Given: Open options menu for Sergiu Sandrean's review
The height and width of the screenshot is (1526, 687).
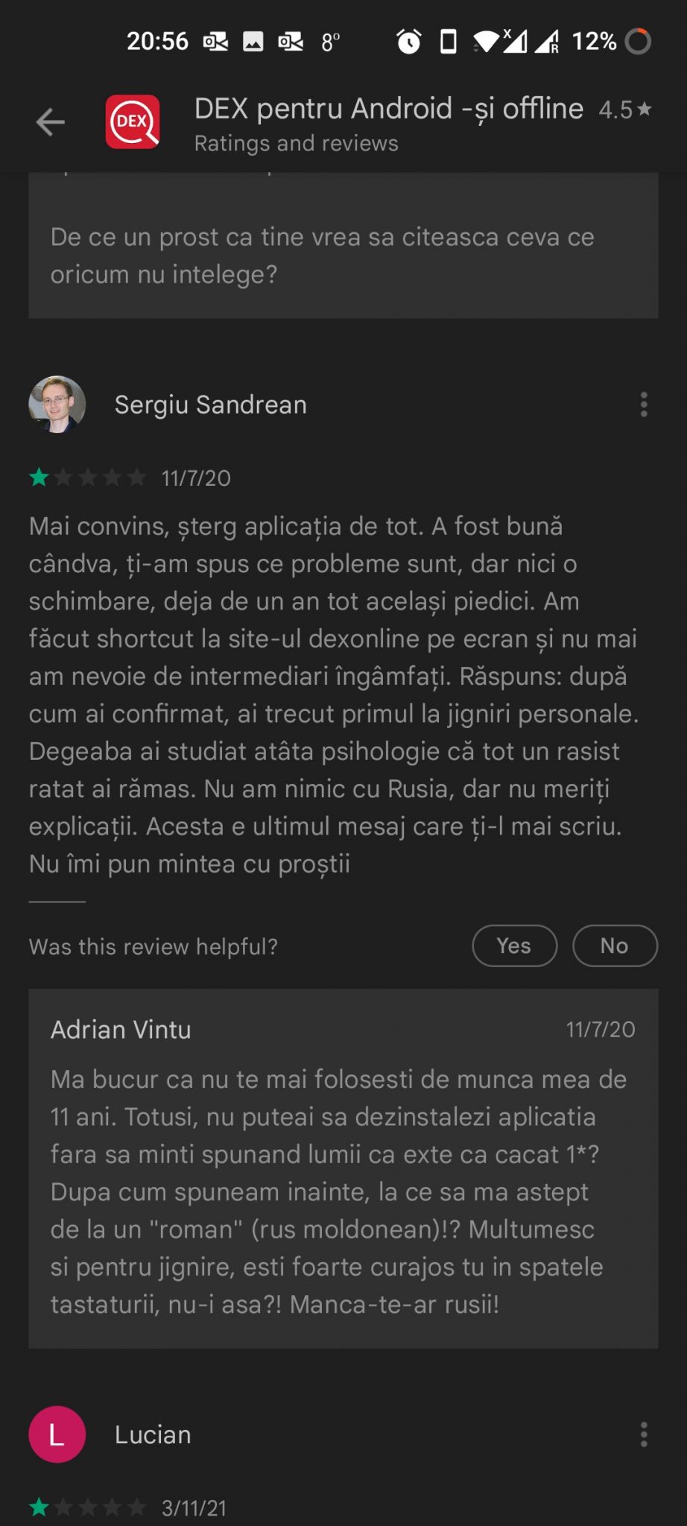Looking at the screenshot, I should pos(644,405).
